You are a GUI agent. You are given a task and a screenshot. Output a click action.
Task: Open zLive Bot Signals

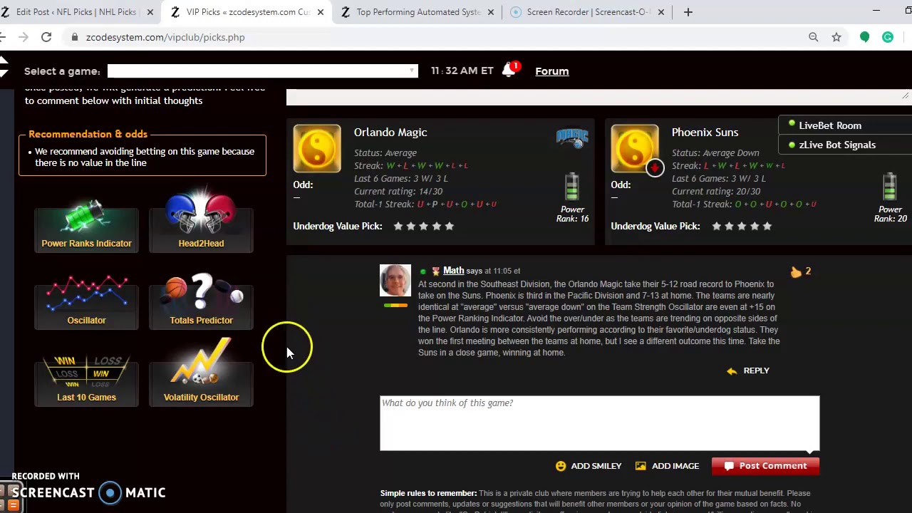(837, 145)
